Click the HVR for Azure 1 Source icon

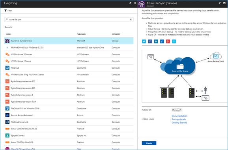coord(7,61)
